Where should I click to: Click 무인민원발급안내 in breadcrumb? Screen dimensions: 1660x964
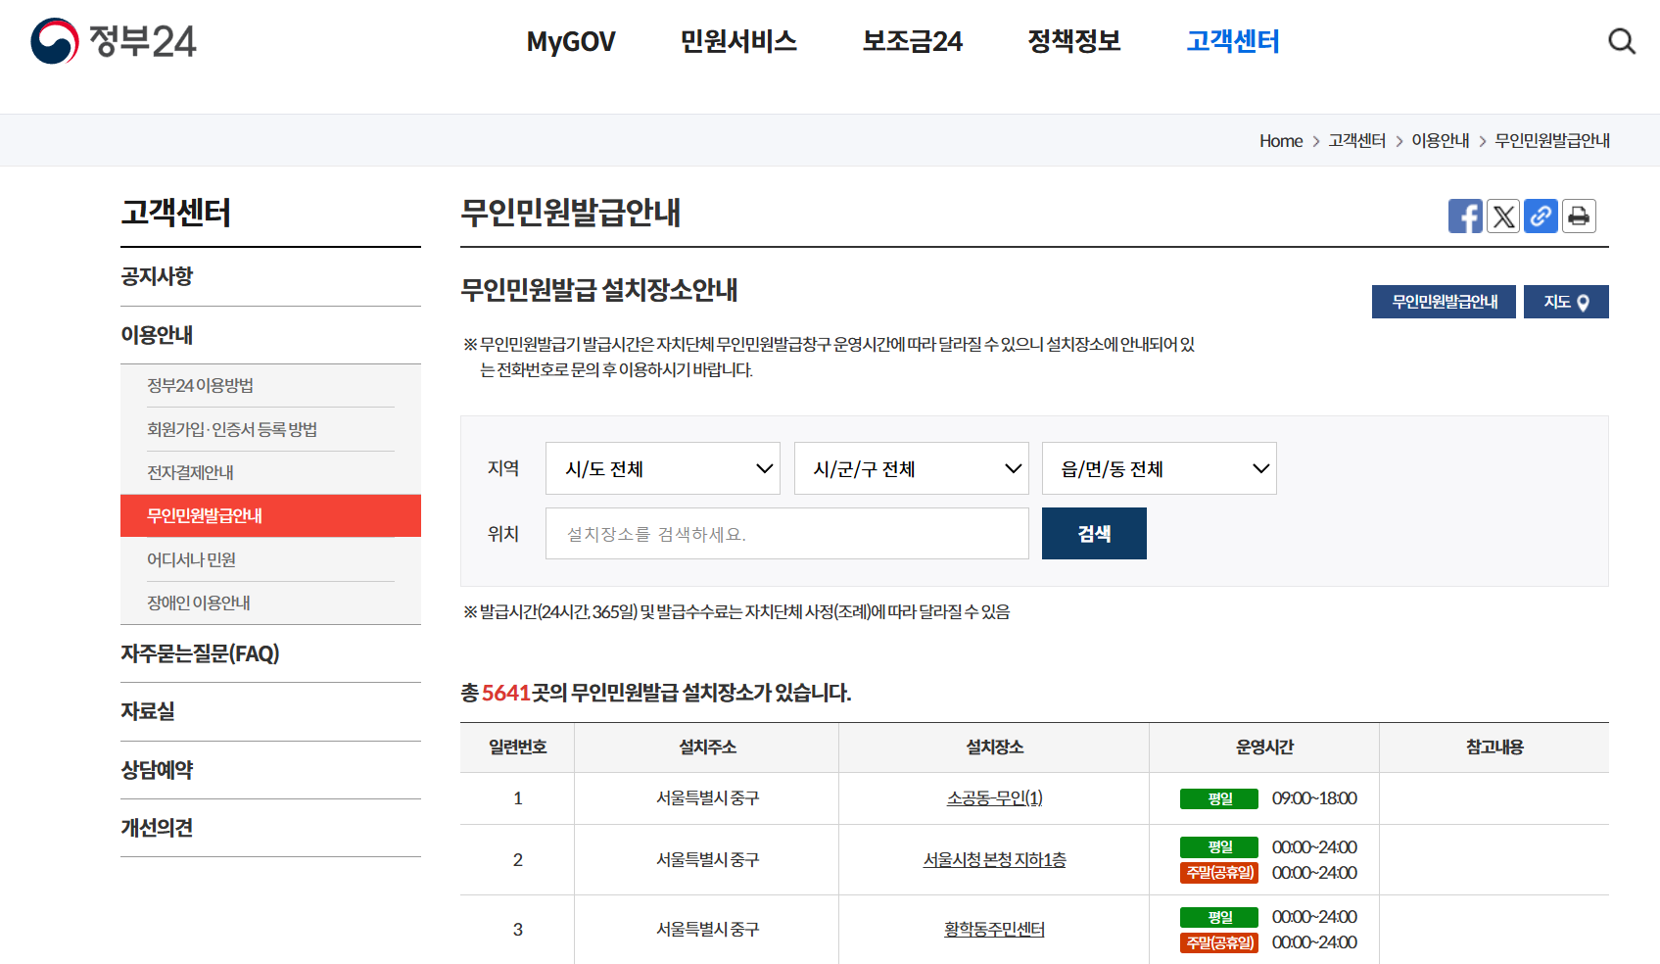(x=1552, y=141)
